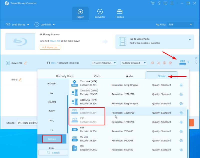This screenshot has height=158, width=200.
Task: Choose the Xbox 360 (MP4) profile
Action: 128,102
